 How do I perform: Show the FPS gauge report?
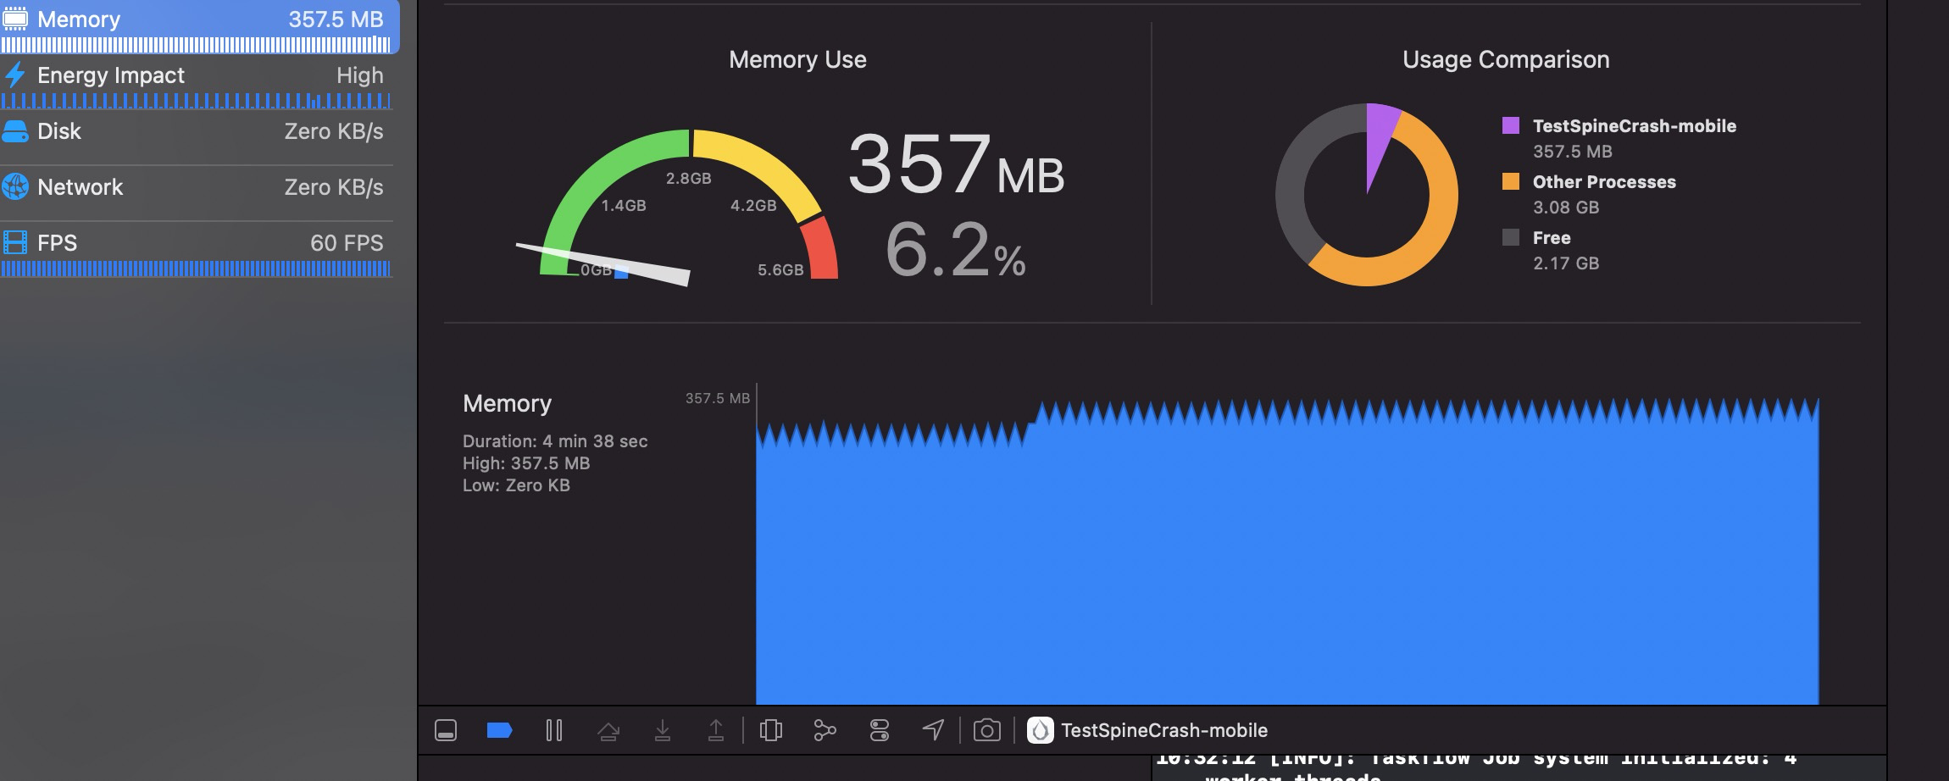pos(197,252)
